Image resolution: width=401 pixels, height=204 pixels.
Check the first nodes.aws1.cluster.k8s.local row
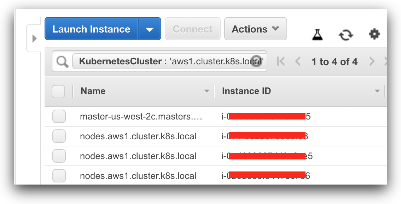(x=59, y=136)
